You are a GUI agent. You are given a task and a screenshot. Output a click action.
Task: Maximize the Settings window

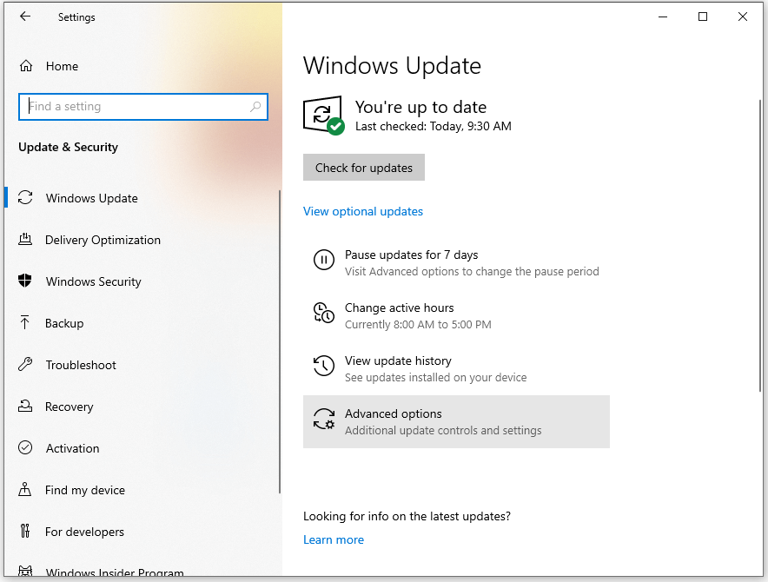(702, 17)
